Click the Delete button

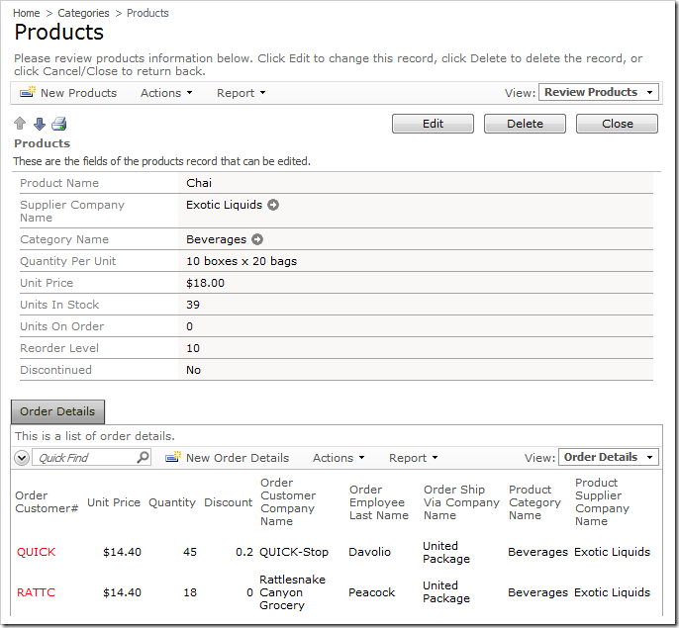[x=525, y=124]
